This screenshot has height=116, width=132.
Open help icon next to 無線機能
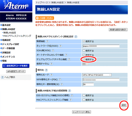click(47, 41)
